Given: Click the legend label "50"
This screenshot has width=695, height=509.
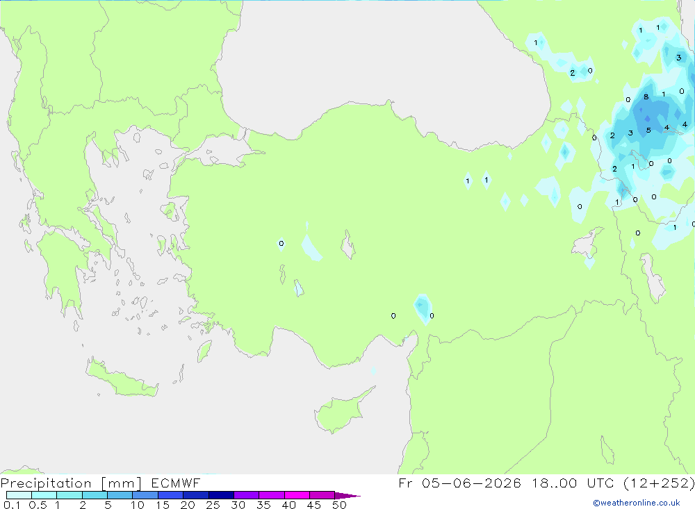Looking at the screenshot, I should pyautogui.click(x=339, y=505).
